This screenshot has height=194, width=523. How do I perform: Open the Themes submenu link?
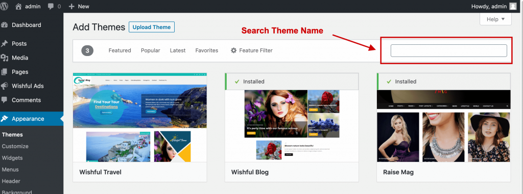[12, 135]
